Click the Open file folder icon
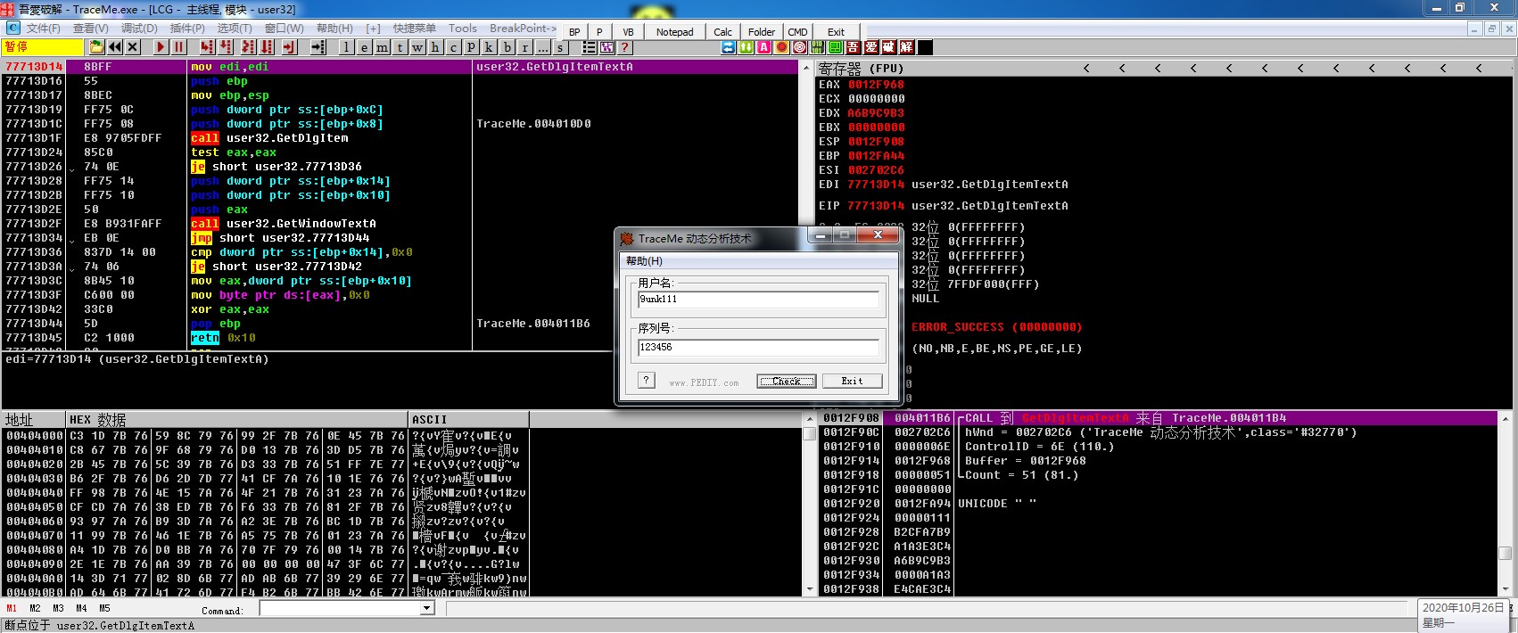 click(x=96, y=47)
